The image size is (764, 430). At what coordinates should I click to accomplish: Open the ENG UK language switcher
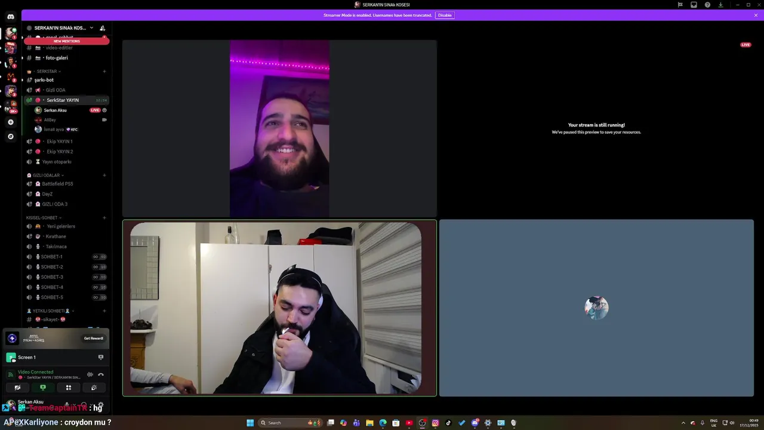(713, 423)
